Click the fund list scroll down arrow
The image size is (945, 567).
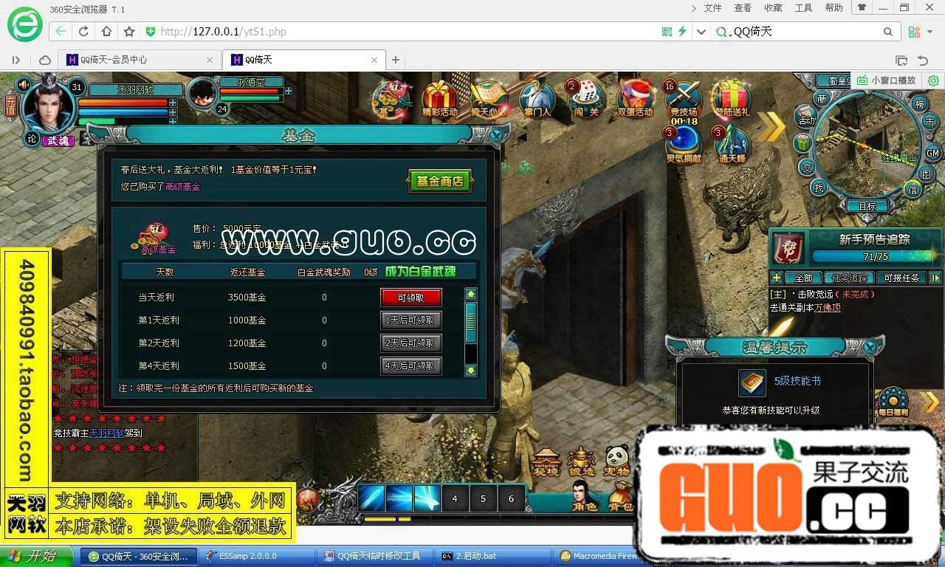470,371
